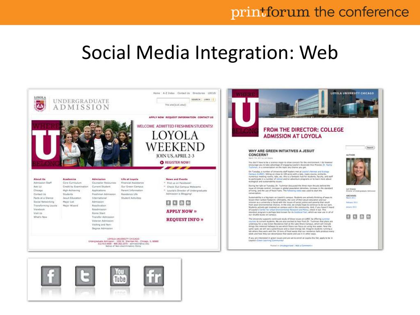The width and height of the screenshot is (420, 315).
Task: Open Major Wizard link
Action: (70, 205)
